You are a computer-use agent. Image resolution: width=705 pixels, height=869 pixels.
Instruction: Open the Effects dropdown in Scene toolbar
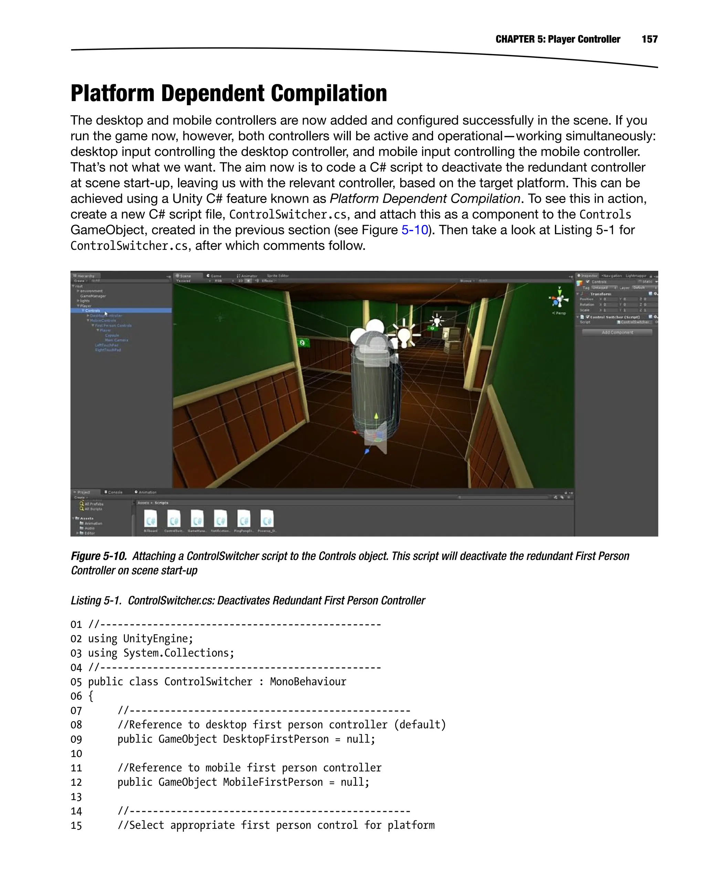(269, 281)
